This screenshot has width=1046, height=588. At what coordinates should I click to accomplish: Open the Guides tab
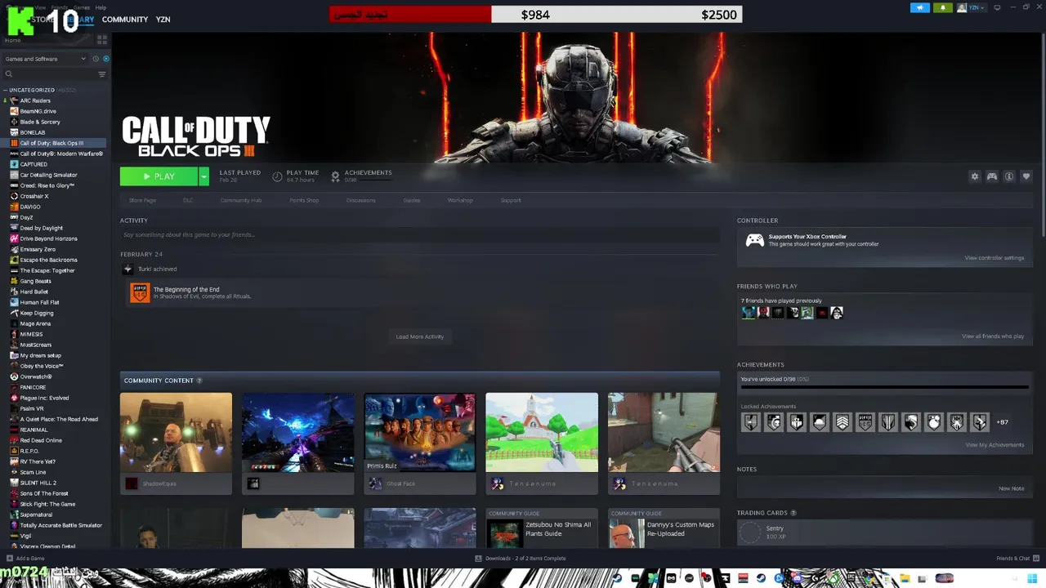click(x=411, y=200)
